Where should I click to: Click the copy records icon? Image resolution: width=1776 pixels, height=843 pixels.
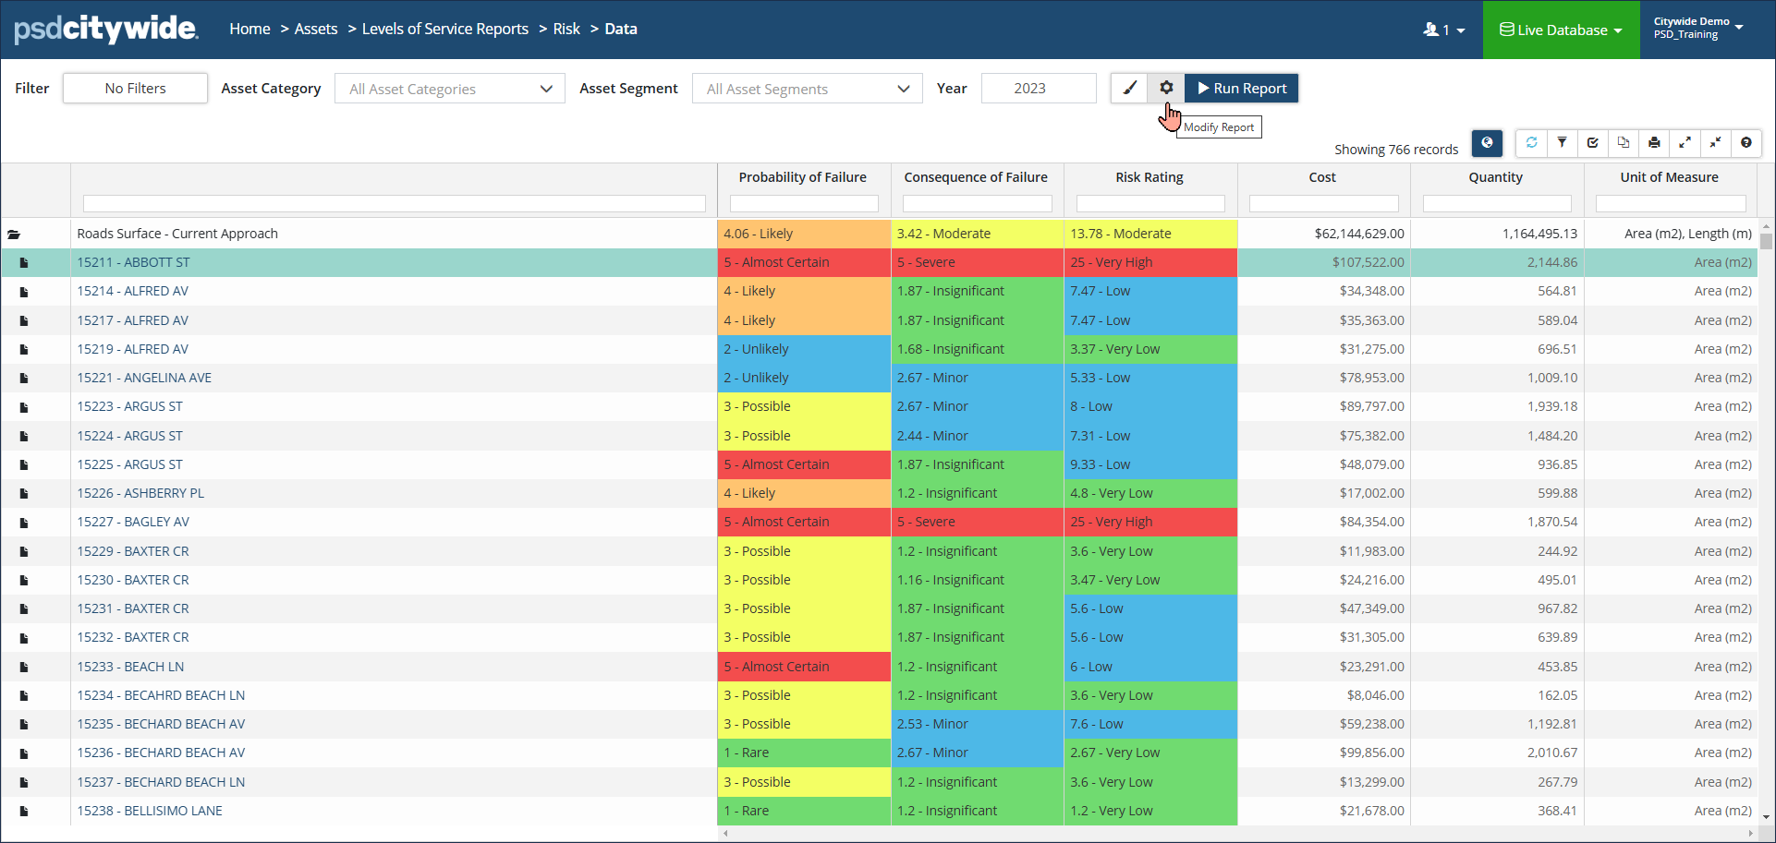click(x=1624, y=143)
